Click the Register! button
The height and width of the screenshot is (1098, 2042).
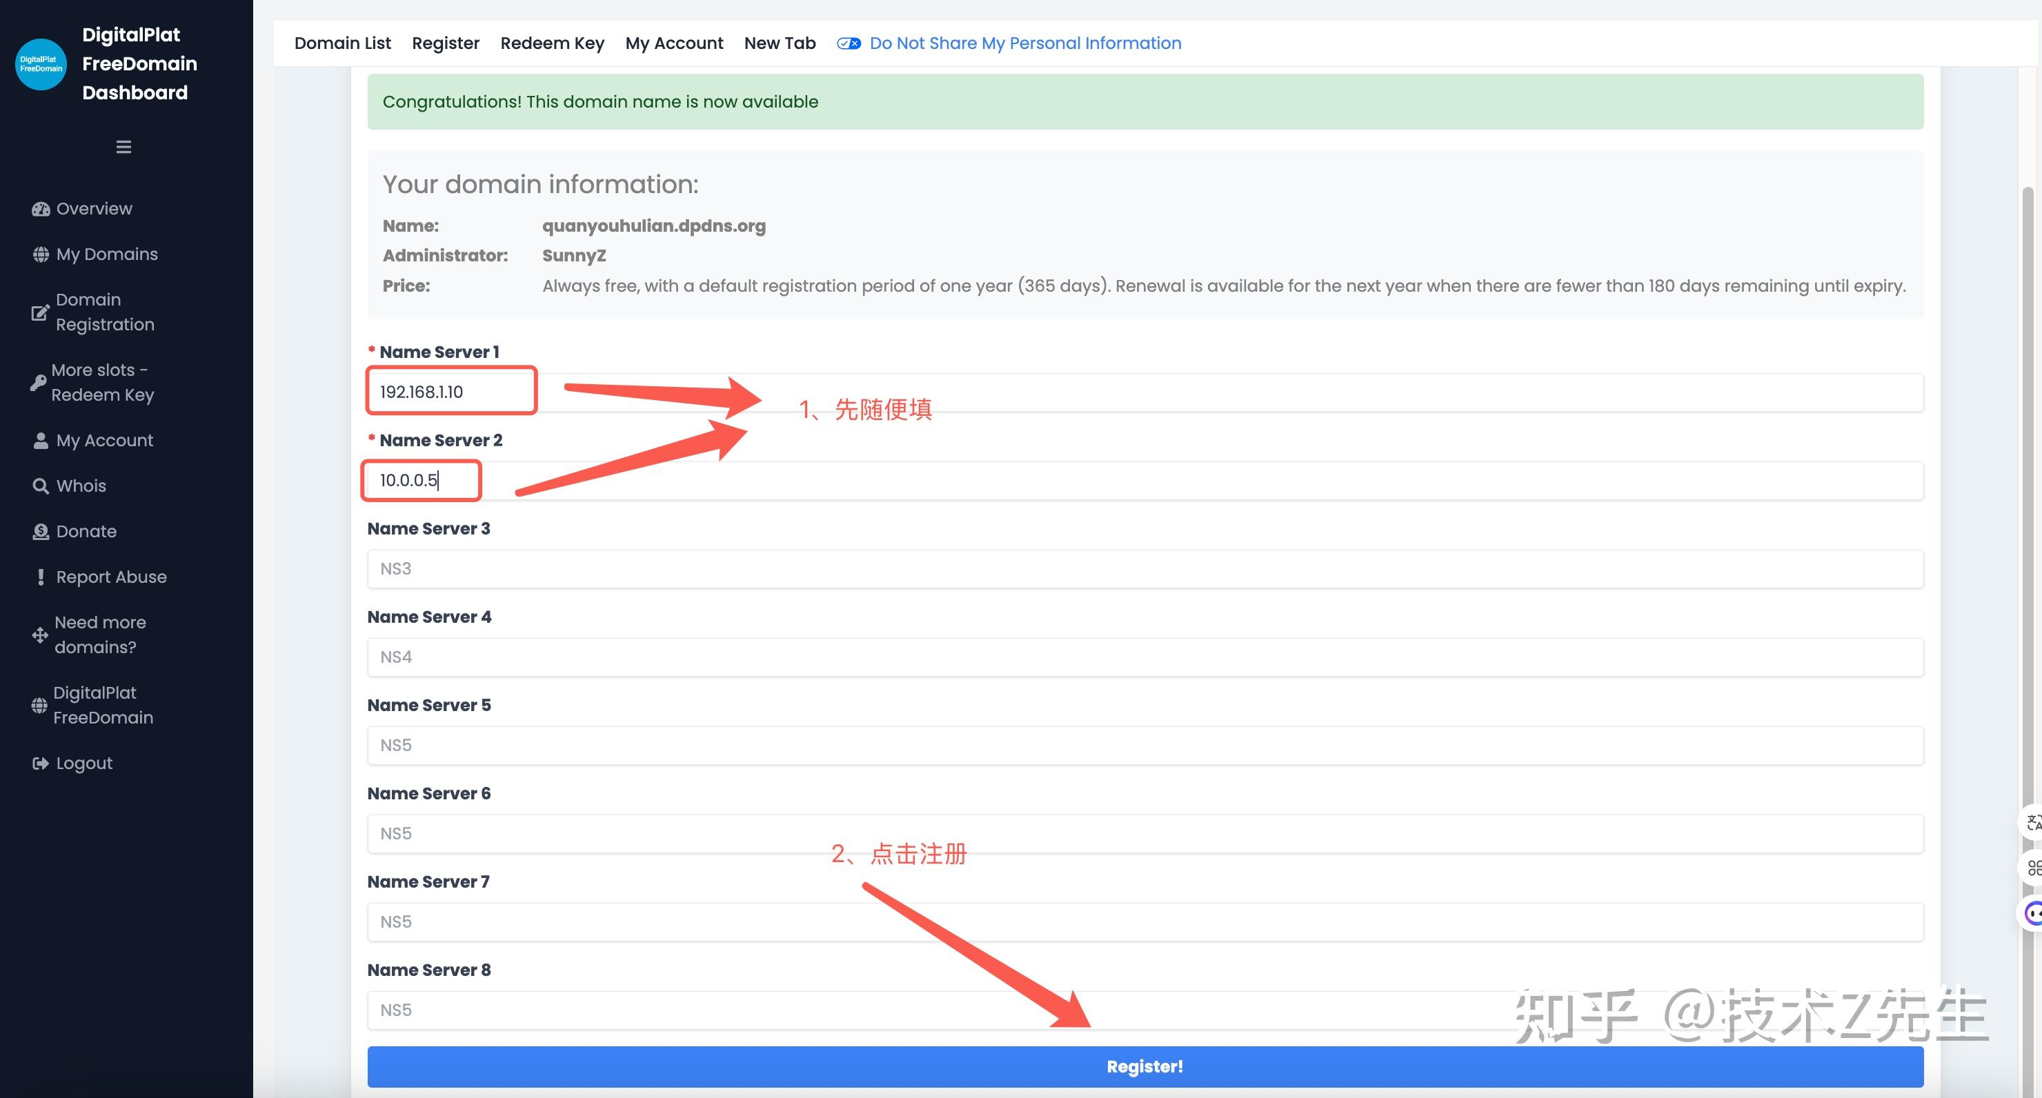[x=1144, y=1066]
